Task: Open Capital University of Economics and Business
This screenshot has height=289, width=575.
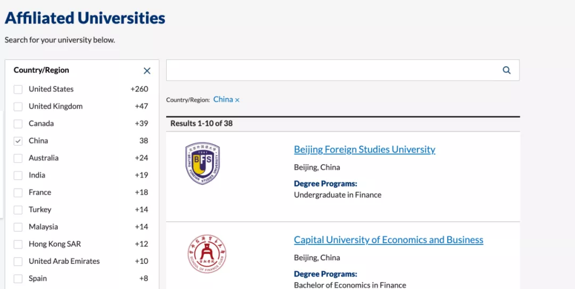Action: tap(388, 240)
